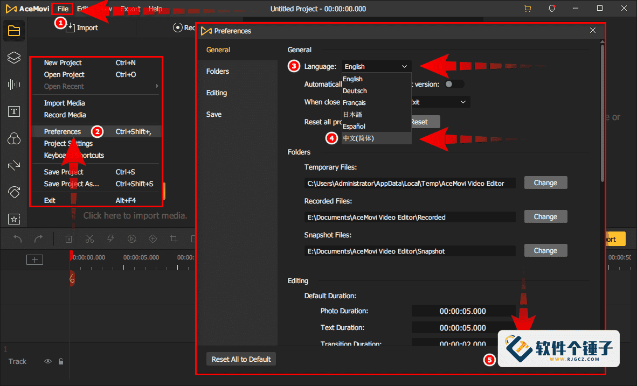Image resolution: width=637 pixels, height=386 pixels.
Task: Toggle the Track lock icon
Action: [x=61, y=362]
